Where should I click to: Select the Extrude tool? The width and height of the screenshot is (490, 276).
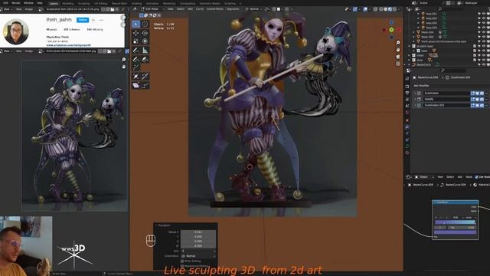pos(136,67)
